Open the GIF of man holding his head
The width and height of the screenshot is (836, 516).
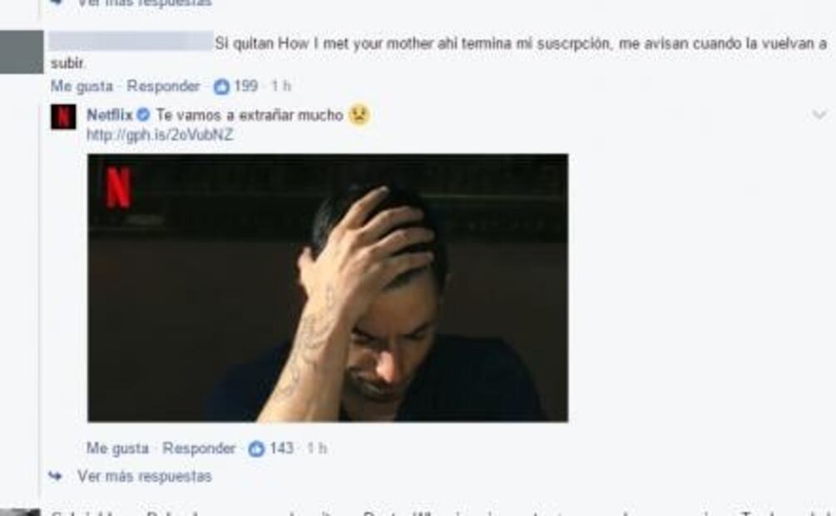click(328, 288)
